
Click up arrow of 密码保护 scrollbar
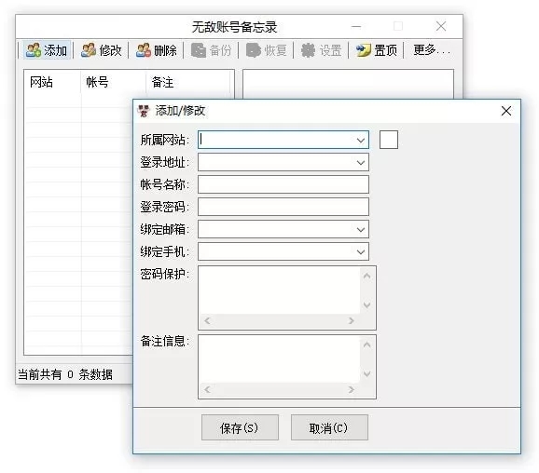point(367,276)
